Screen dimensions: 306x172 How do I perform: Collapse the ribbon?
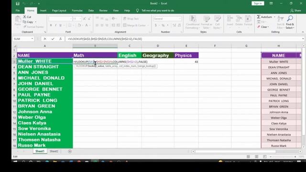tap(303, 32)
